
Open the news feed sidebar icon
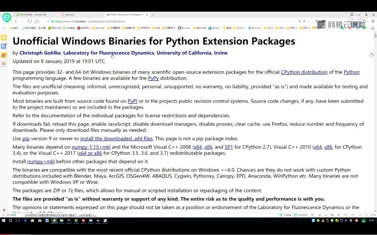4,46
